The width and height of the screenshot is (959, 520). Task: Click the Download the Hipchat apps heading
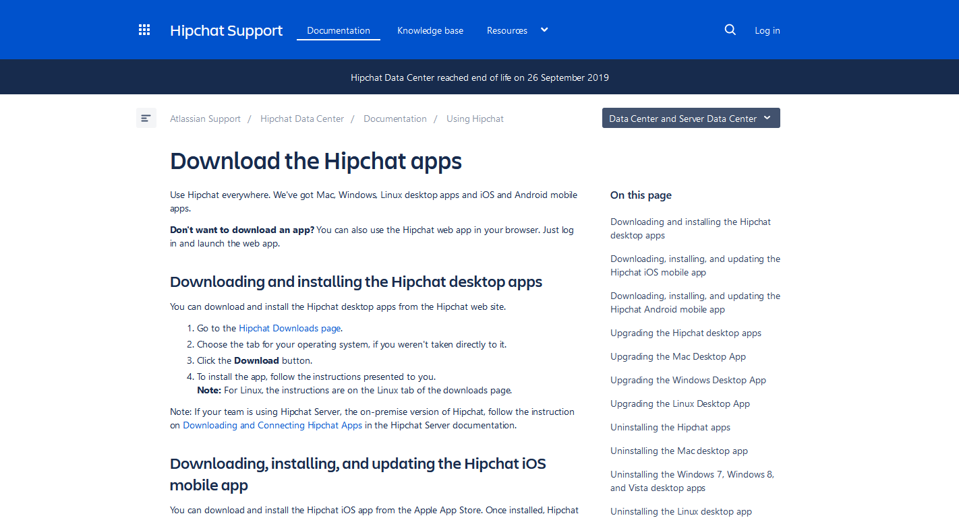pyautogui.click(x=316, y=162)
